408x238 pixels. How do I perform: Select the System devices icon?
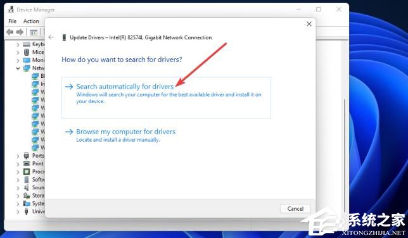click(27, 203)
